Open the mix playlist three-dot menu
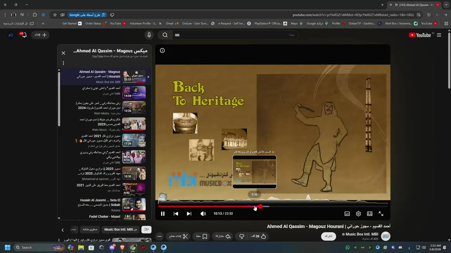Image resolution: width=451 pixels, height=253 pixels. click(63, 63)
